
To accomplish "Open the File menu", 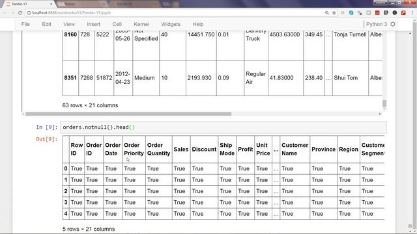I will 25,24.
